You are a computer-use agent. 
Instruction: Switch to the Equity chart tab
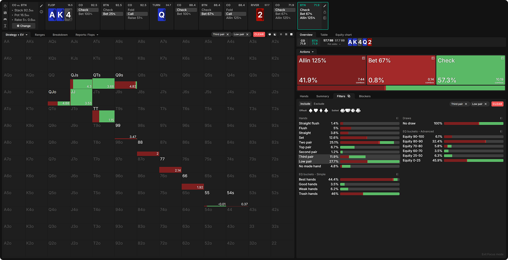click(x=343, y=35)
